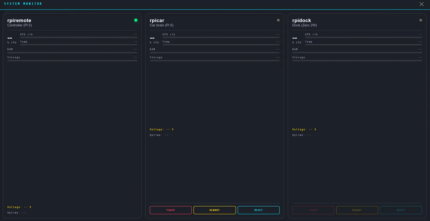The height and width of the screenshot is (221, 430).
Task: Click the 'Car brain (Pi 5)' subtitle
Action: pos(162,25)
